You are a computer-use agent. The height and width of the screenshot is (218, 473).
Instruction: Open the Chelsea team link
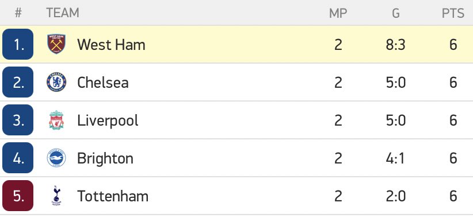103,83
